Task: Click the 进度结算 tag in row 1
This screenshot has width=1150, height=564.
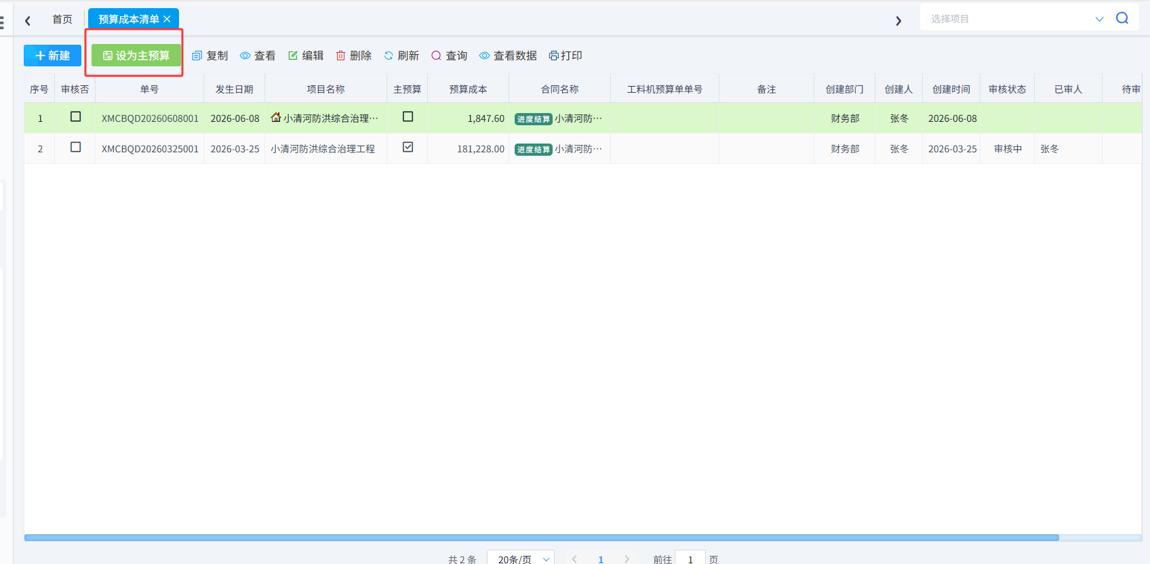Action: (533, 119)
